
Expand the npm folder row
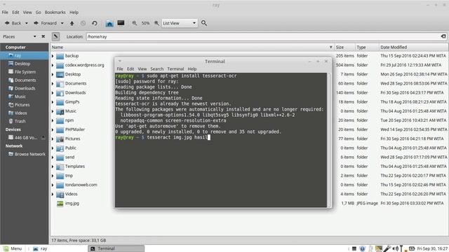53,120
